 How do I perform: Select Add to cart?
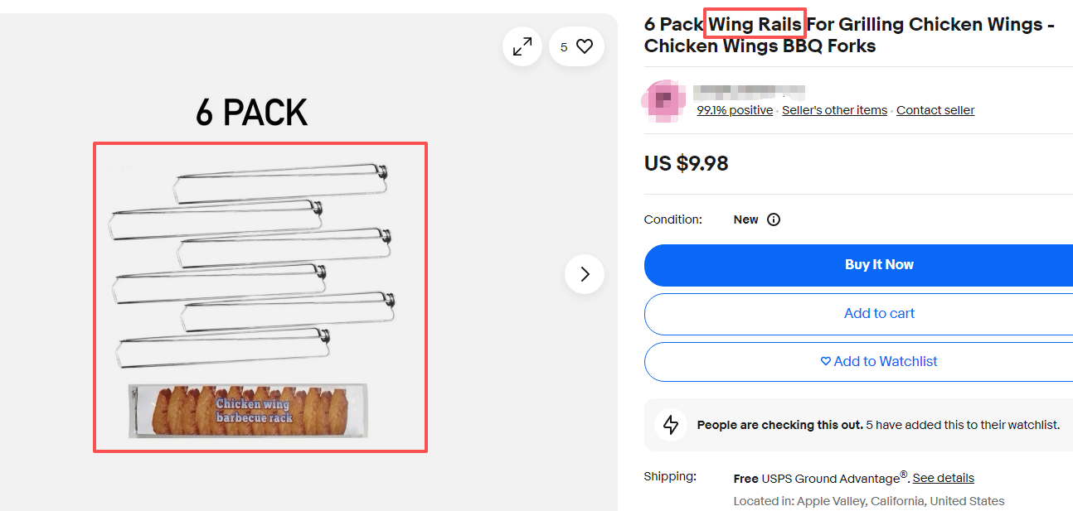coord(879,314)
